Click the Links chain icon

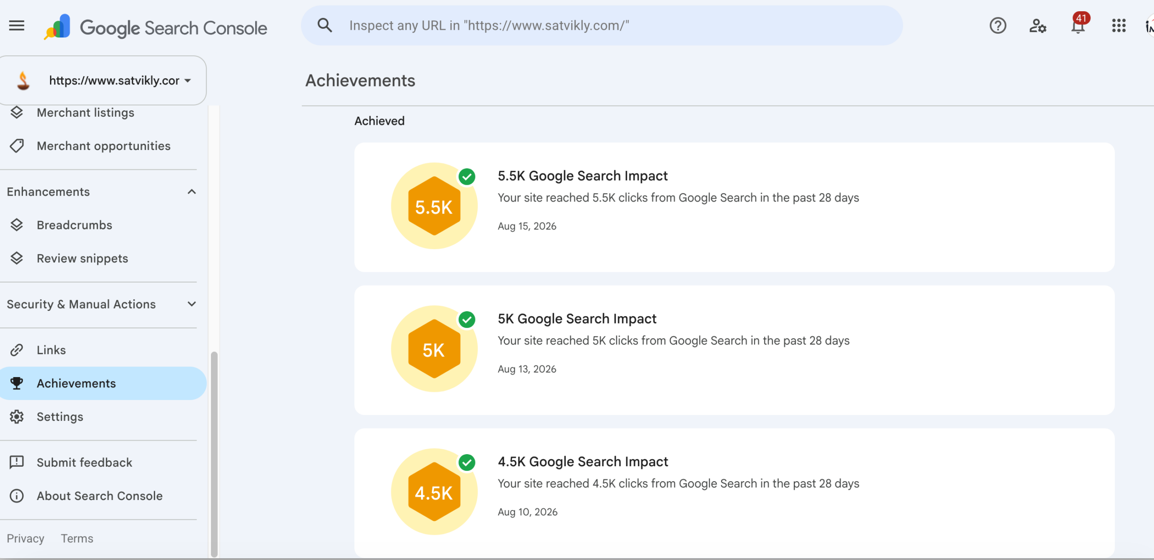17,350
